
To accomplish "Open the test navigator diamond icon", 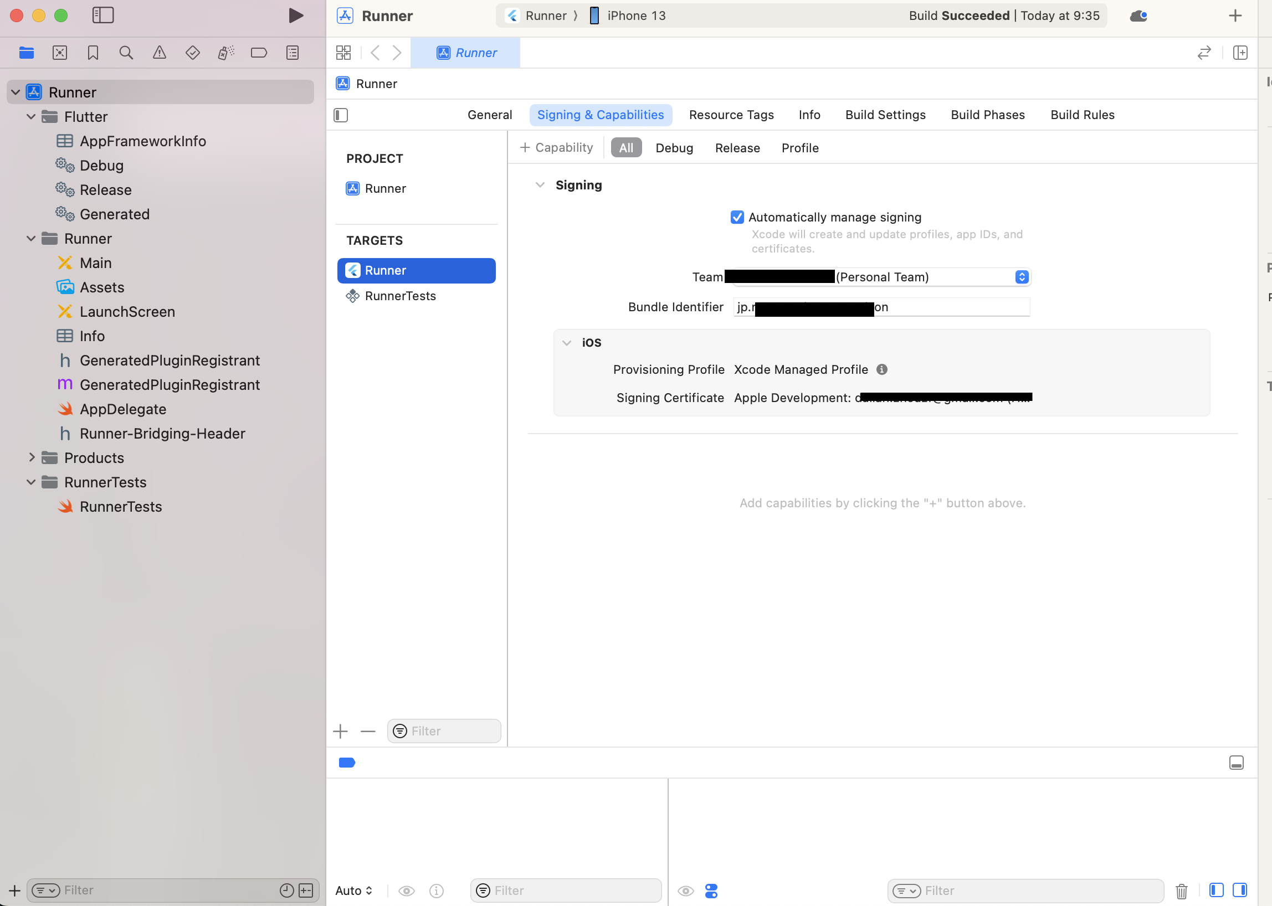I will [x=193, y=53].
